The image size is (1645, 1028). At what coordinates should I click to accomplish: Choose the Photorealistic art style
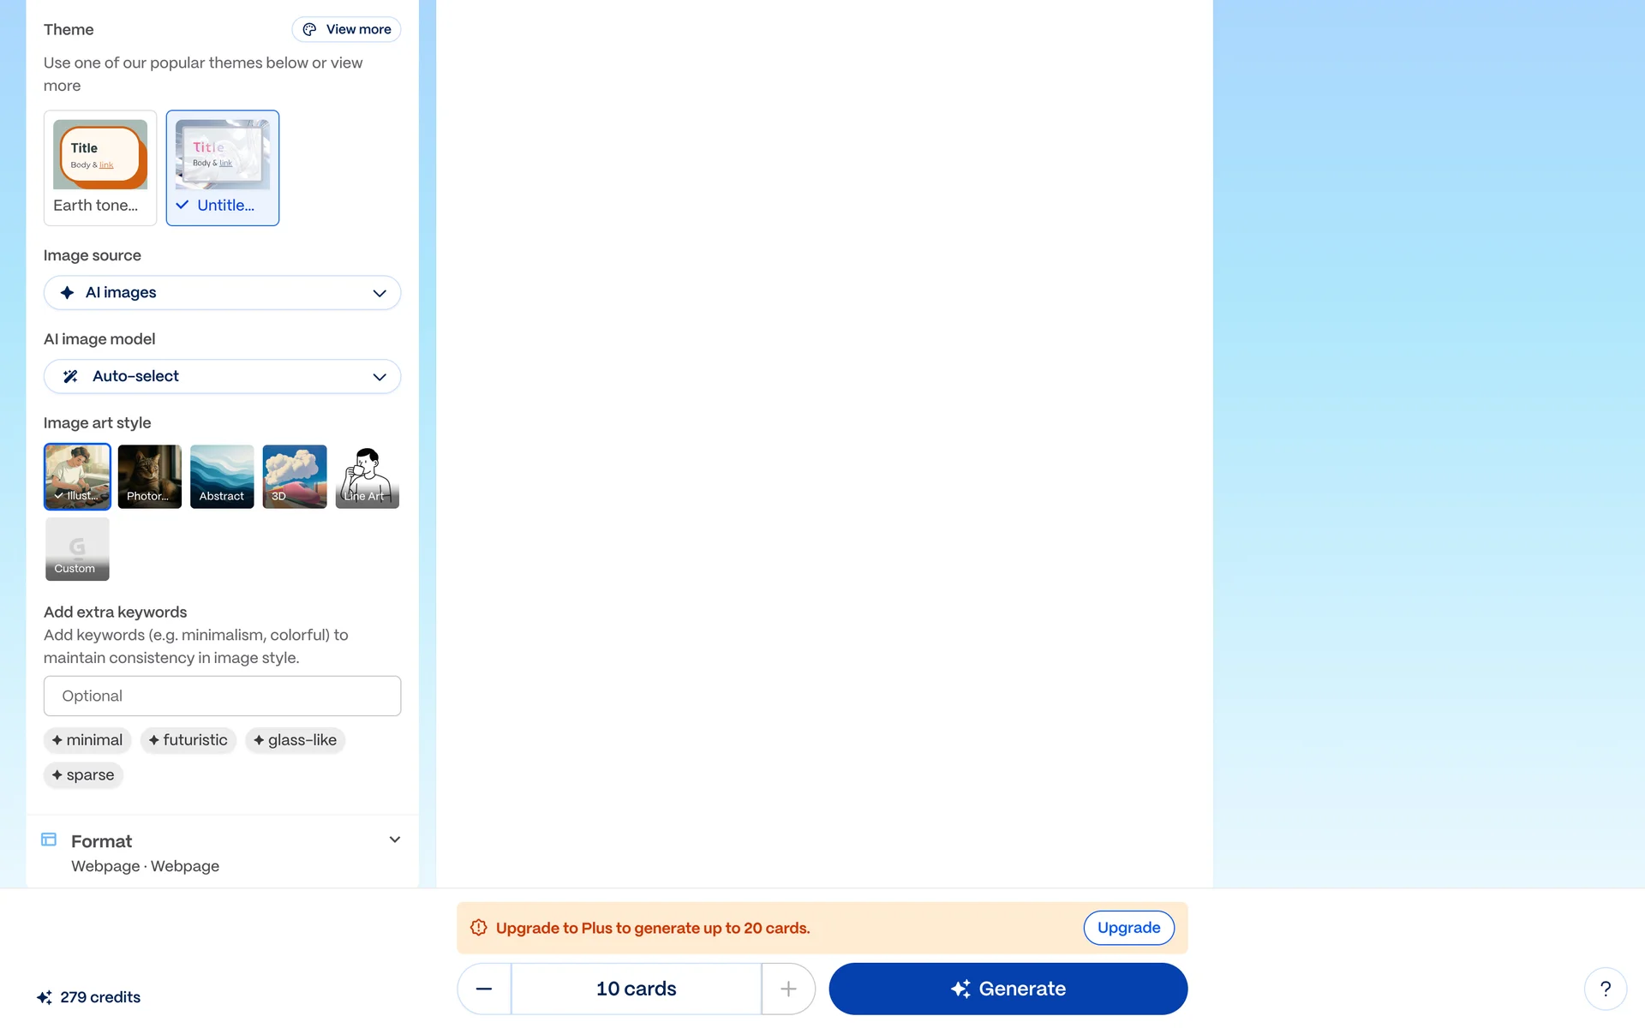[150, 476]
